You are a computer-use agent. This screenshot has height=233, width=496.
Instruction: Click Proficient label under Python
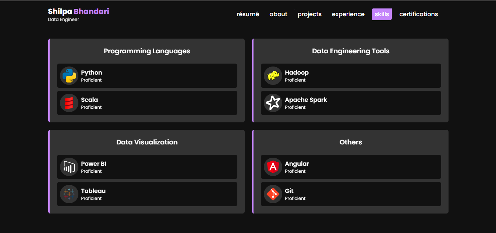[x=91, y=80]
